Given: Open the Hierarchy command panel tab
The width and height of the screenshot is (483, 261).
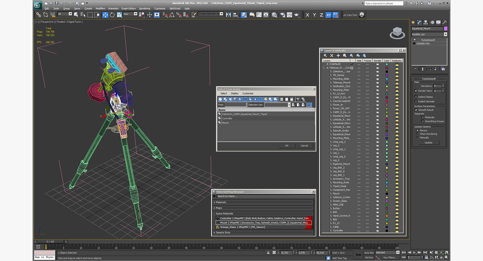Looking at the screenshot, I should (x=425, y=23).
